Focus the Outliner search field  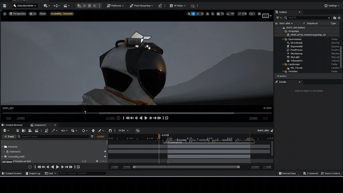307,18
